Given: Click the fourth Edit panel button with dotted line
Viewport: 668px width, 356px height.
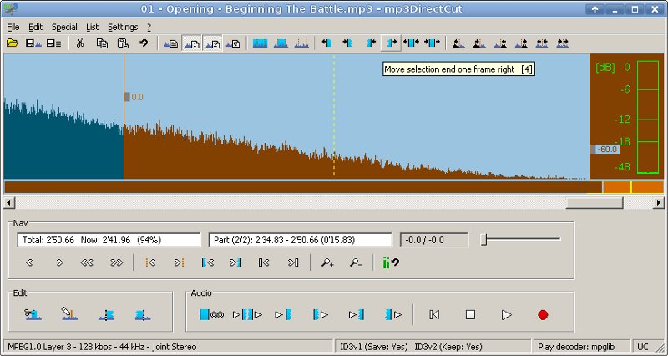Looking at the screenshot, I should click(143, 315).
